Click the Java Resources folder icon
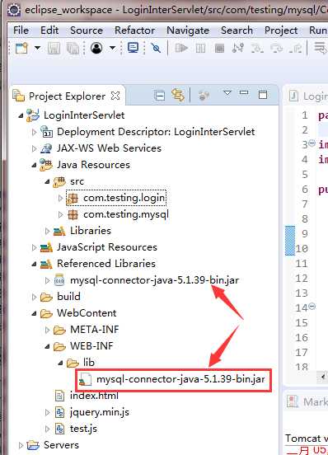Screen dimensions: 328x455 46,165
